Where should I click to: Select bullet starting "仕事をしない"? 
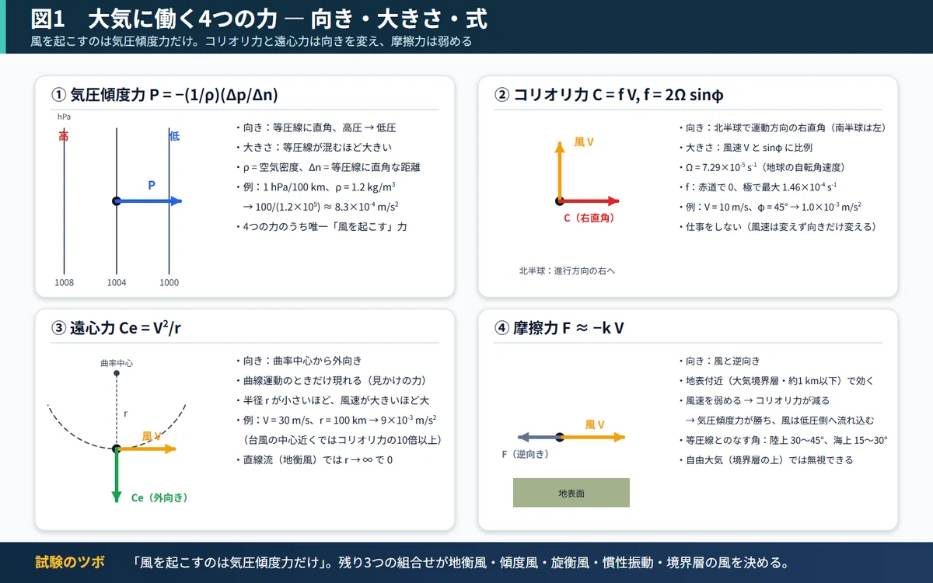(x=778, y=227)
